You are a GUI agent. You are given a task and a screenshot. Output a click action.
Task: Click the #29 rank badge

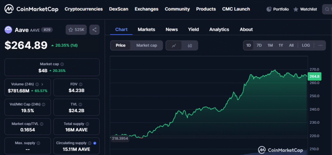pos(47,30)
